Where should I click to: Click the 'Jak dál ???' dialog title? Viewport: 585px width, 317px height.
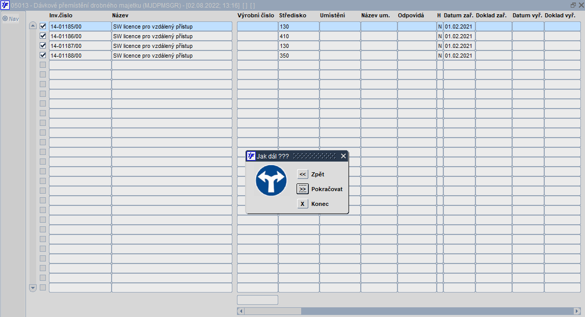pos(273,156)
